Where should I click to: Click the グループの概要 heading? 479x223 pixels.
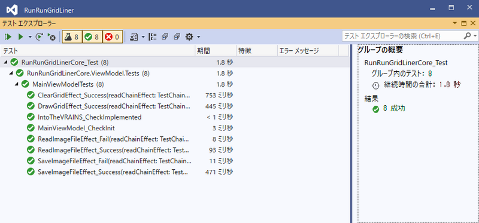click(380, 50)
